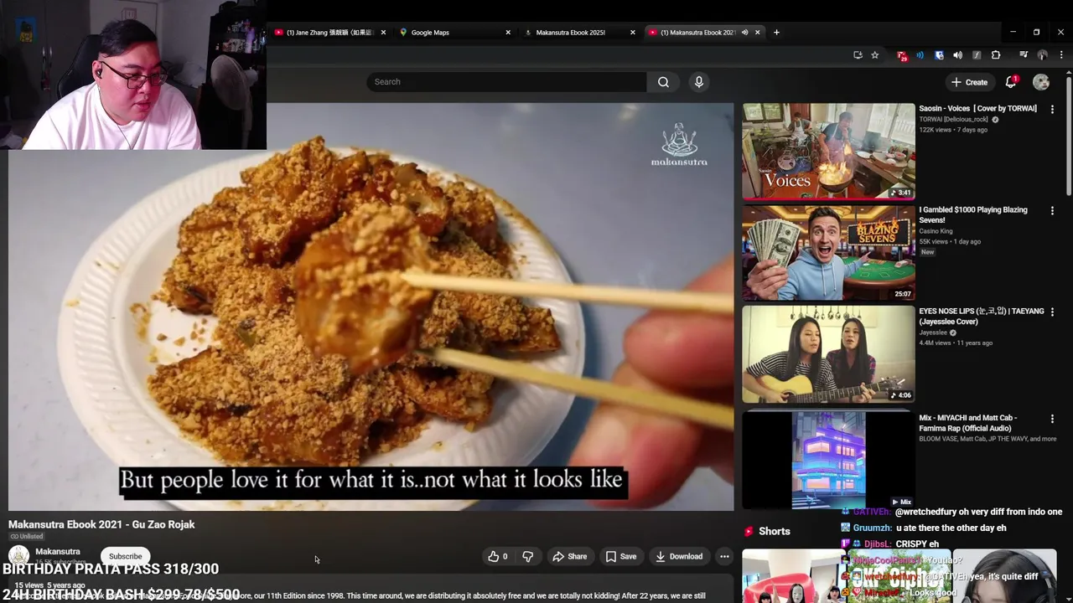Subscribe to Makansutra channel

tap(125, 556)
